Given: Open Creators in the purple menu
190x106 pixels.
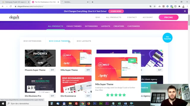Looking at the screenshot, I should coord(119,26).
